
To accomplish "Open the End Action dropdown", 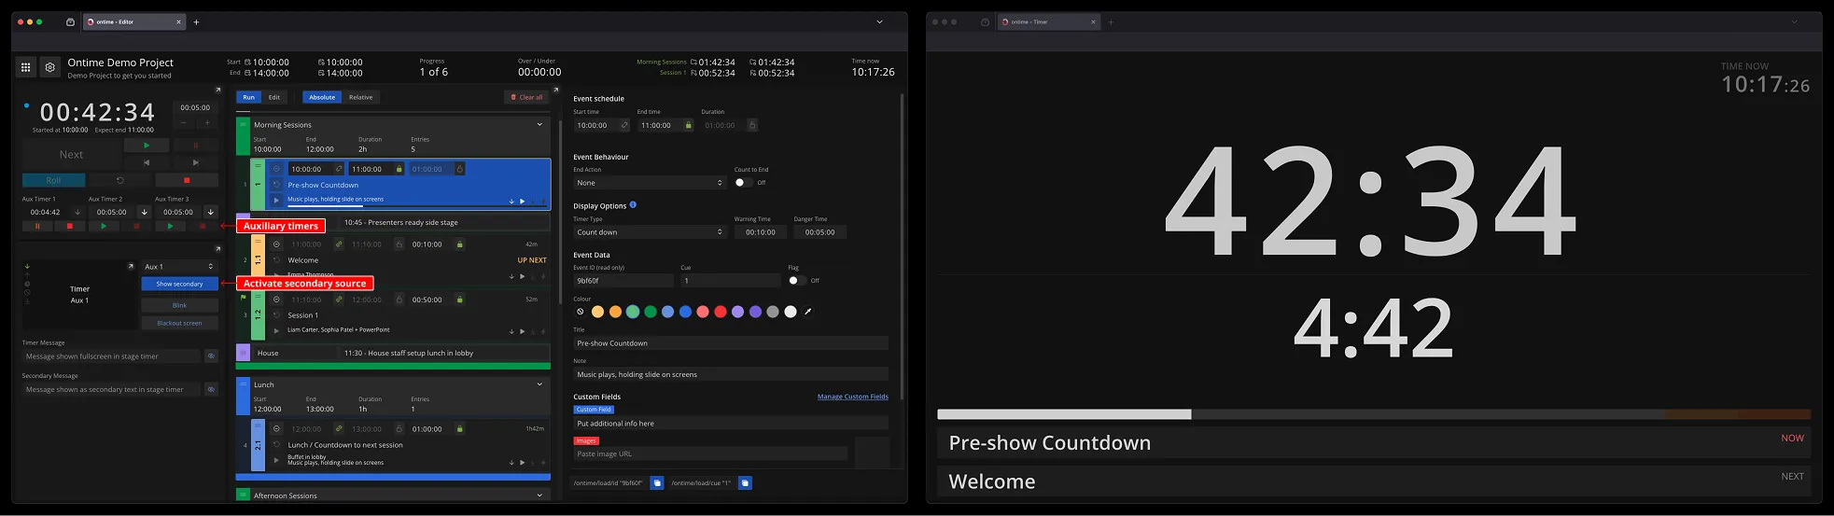I will (649, 183).
